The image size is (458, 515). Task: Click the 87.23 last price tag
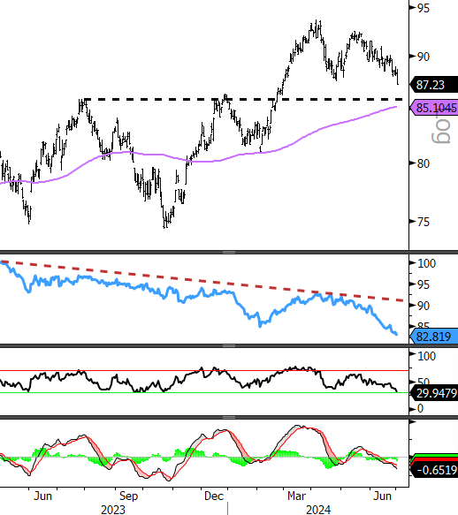[x=433, y=85]
